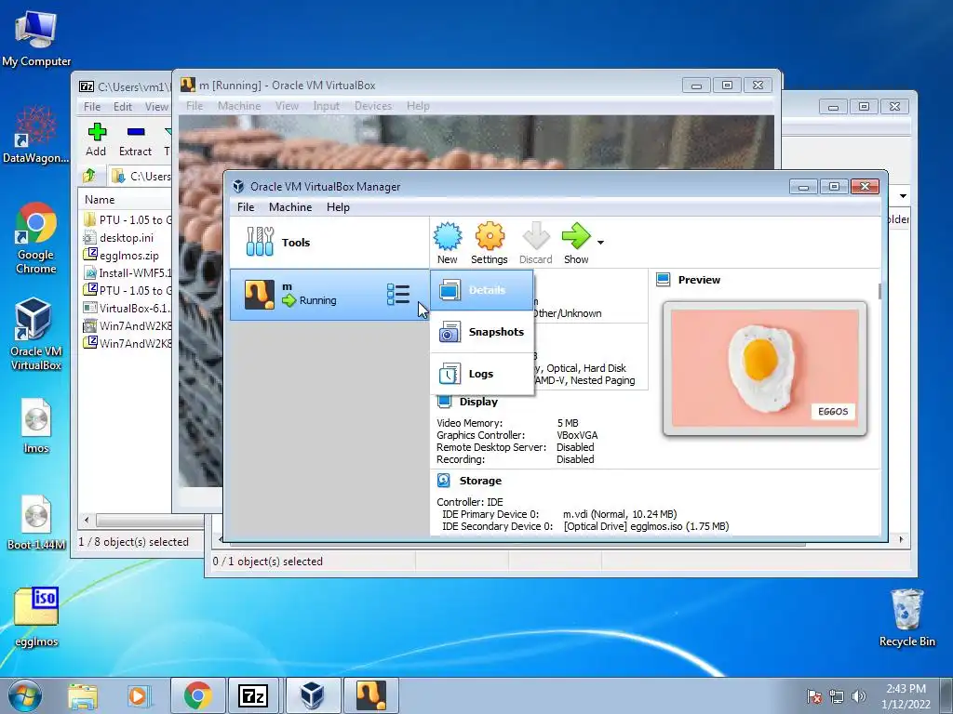Screen dimensions: 953x714
Task: Click VBoxVGA graphics controller value
Action: (577, 435)
